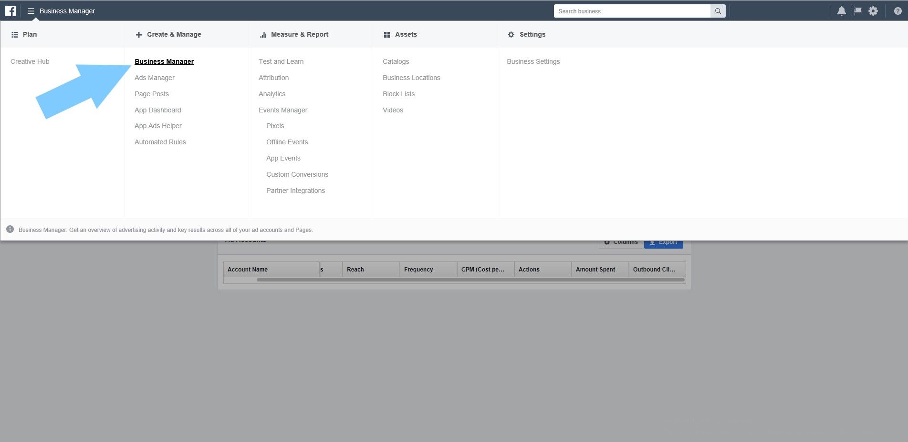The image size is (908, 442).
Task: Open Attribution
Action: pyautogui.click(x=274, y=78)
